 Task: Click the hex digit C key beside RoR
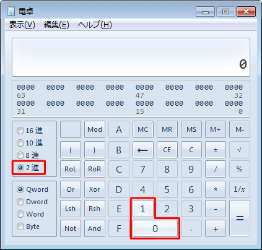coord(119,169)
